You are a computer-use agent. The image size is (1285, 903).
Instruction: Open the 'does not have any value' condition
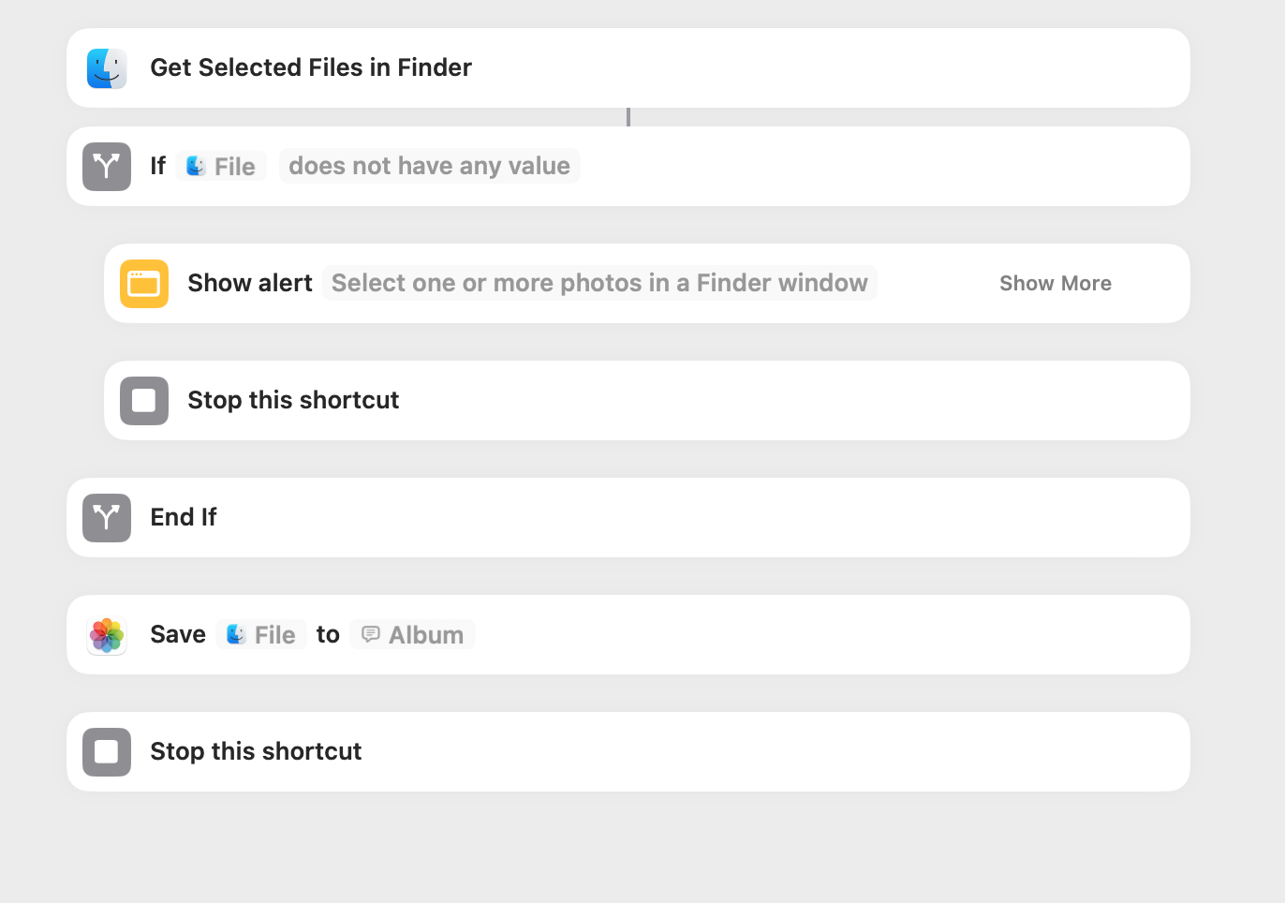429,166
